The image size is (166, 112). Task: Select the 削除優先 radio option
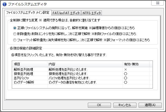[15, 34]
